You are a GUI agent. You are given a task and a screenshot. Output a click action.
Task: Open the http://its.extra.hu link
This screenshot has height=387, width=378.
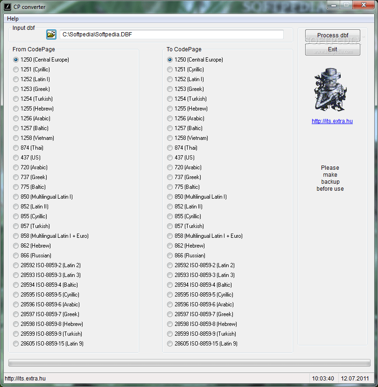click(332, 121)
